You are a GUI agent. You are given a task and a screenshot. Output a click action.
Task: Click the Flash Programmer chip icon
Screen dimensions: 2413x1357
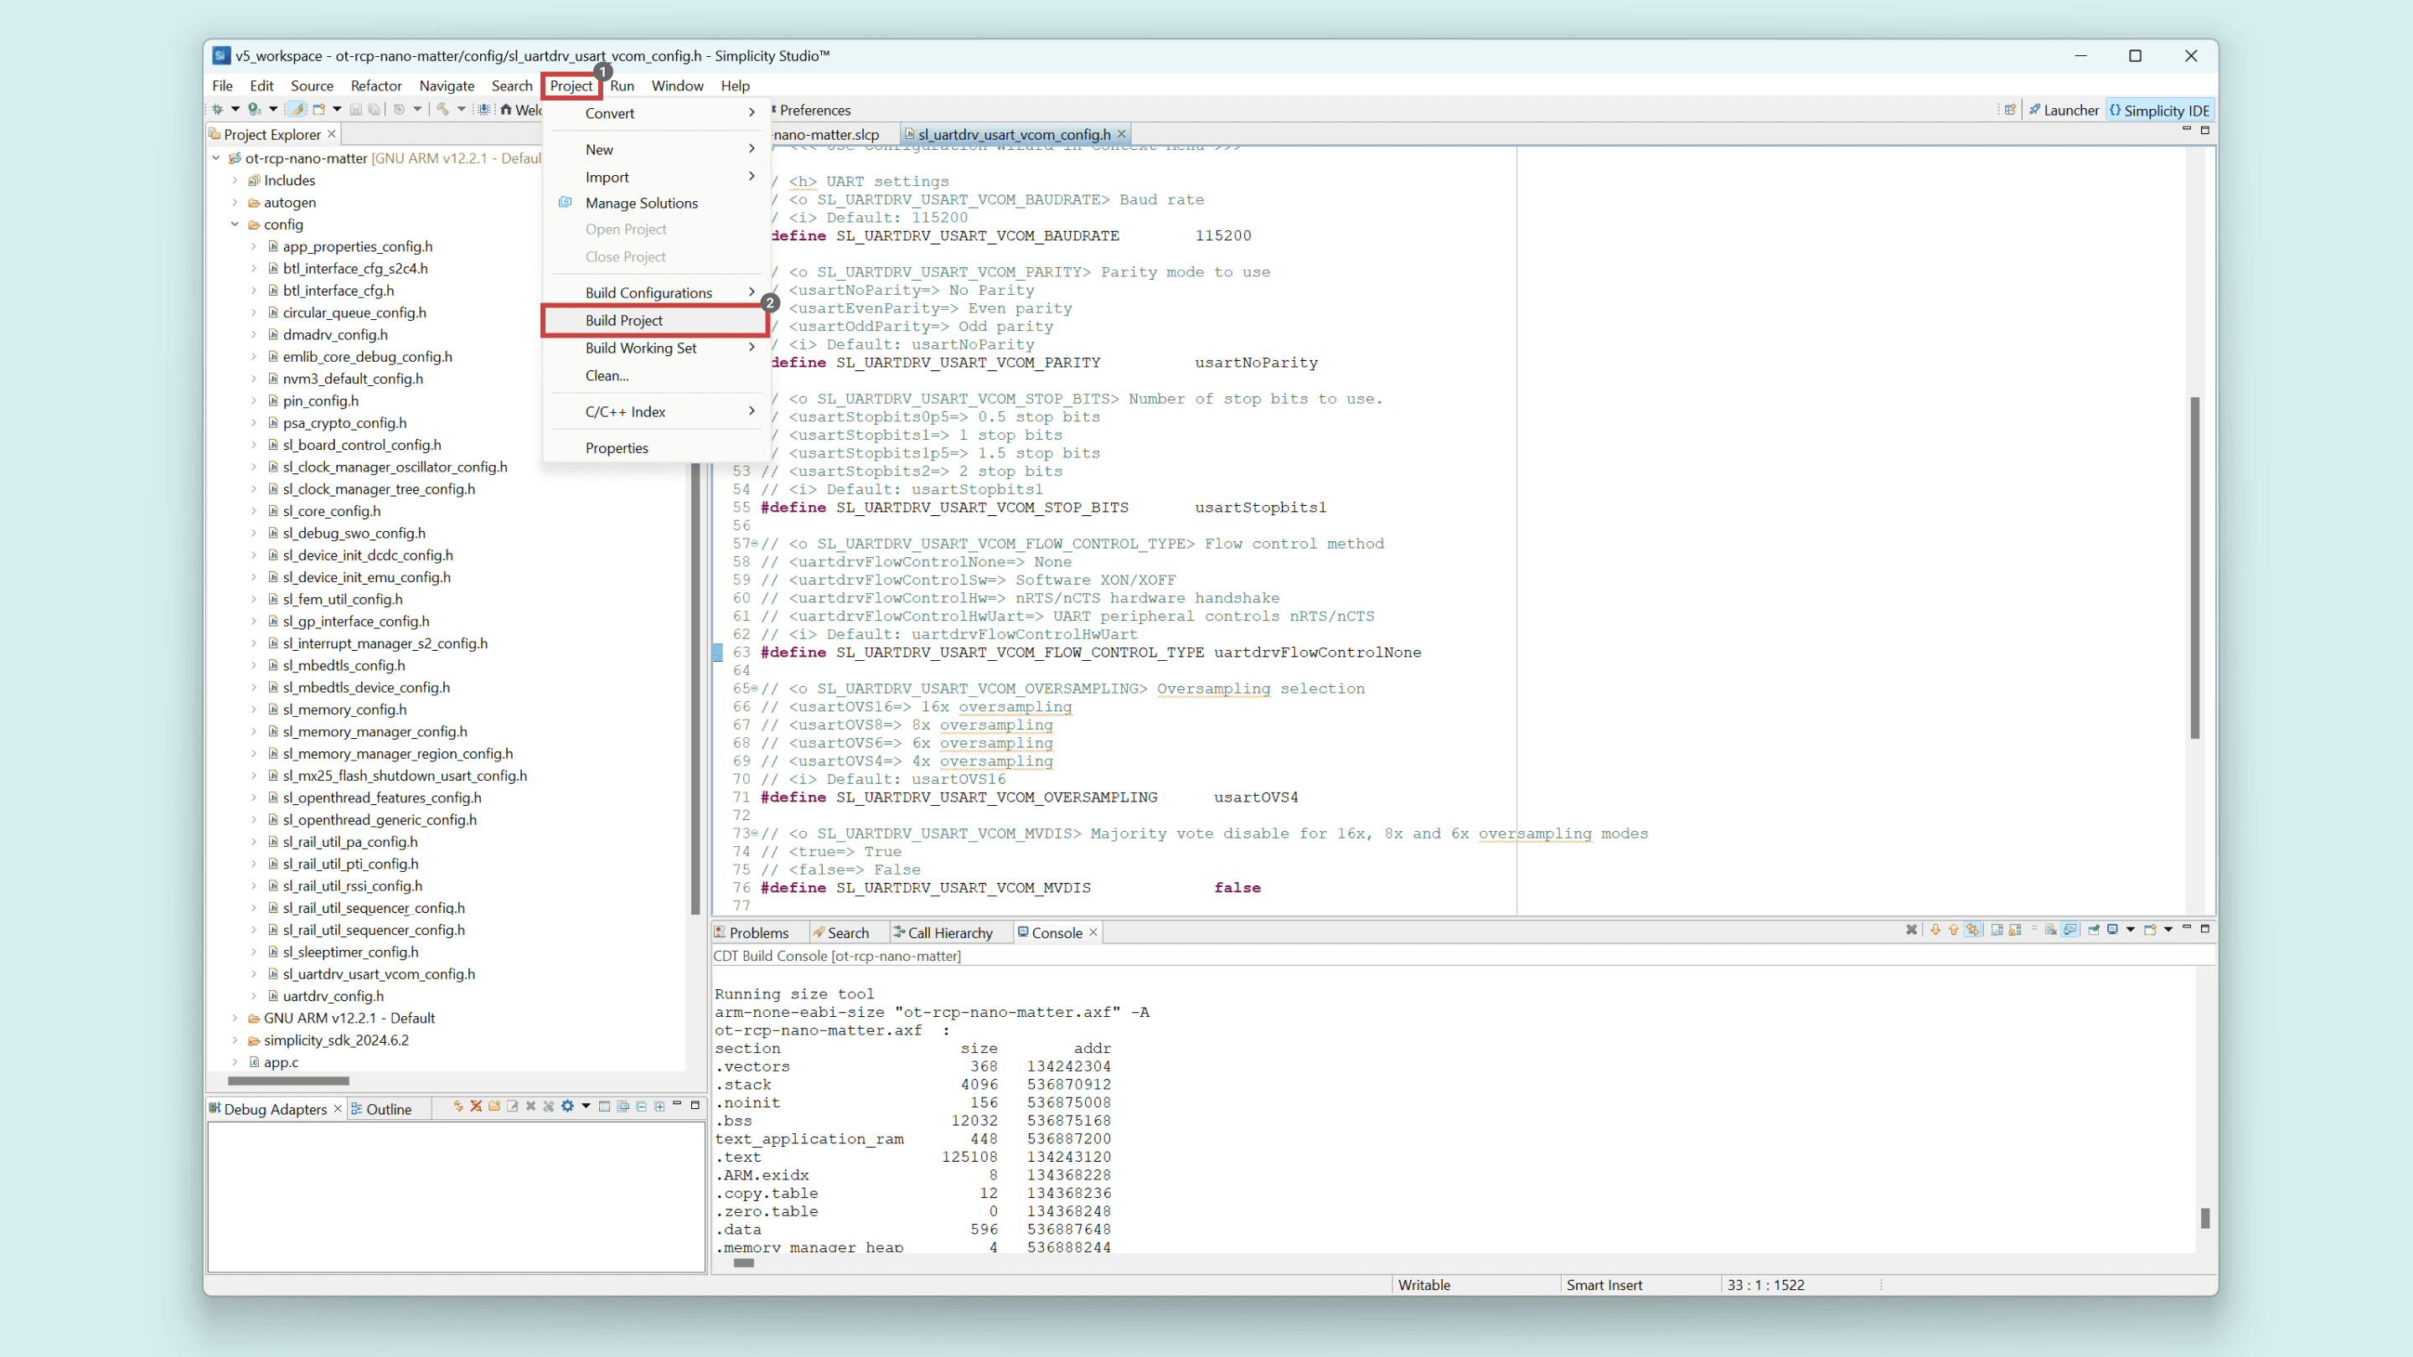pos(483,110)
